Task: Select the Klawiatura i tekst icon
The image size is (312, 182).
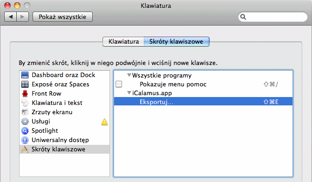Action: tap(25, 103)
